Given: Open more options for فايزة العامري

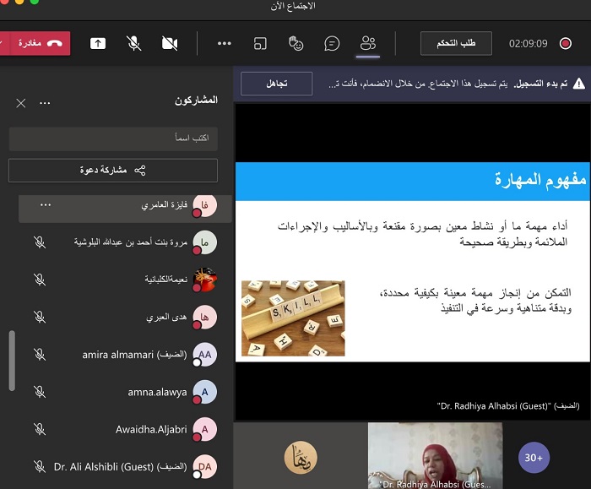Looking at the screenshot, I should (46, 204).
